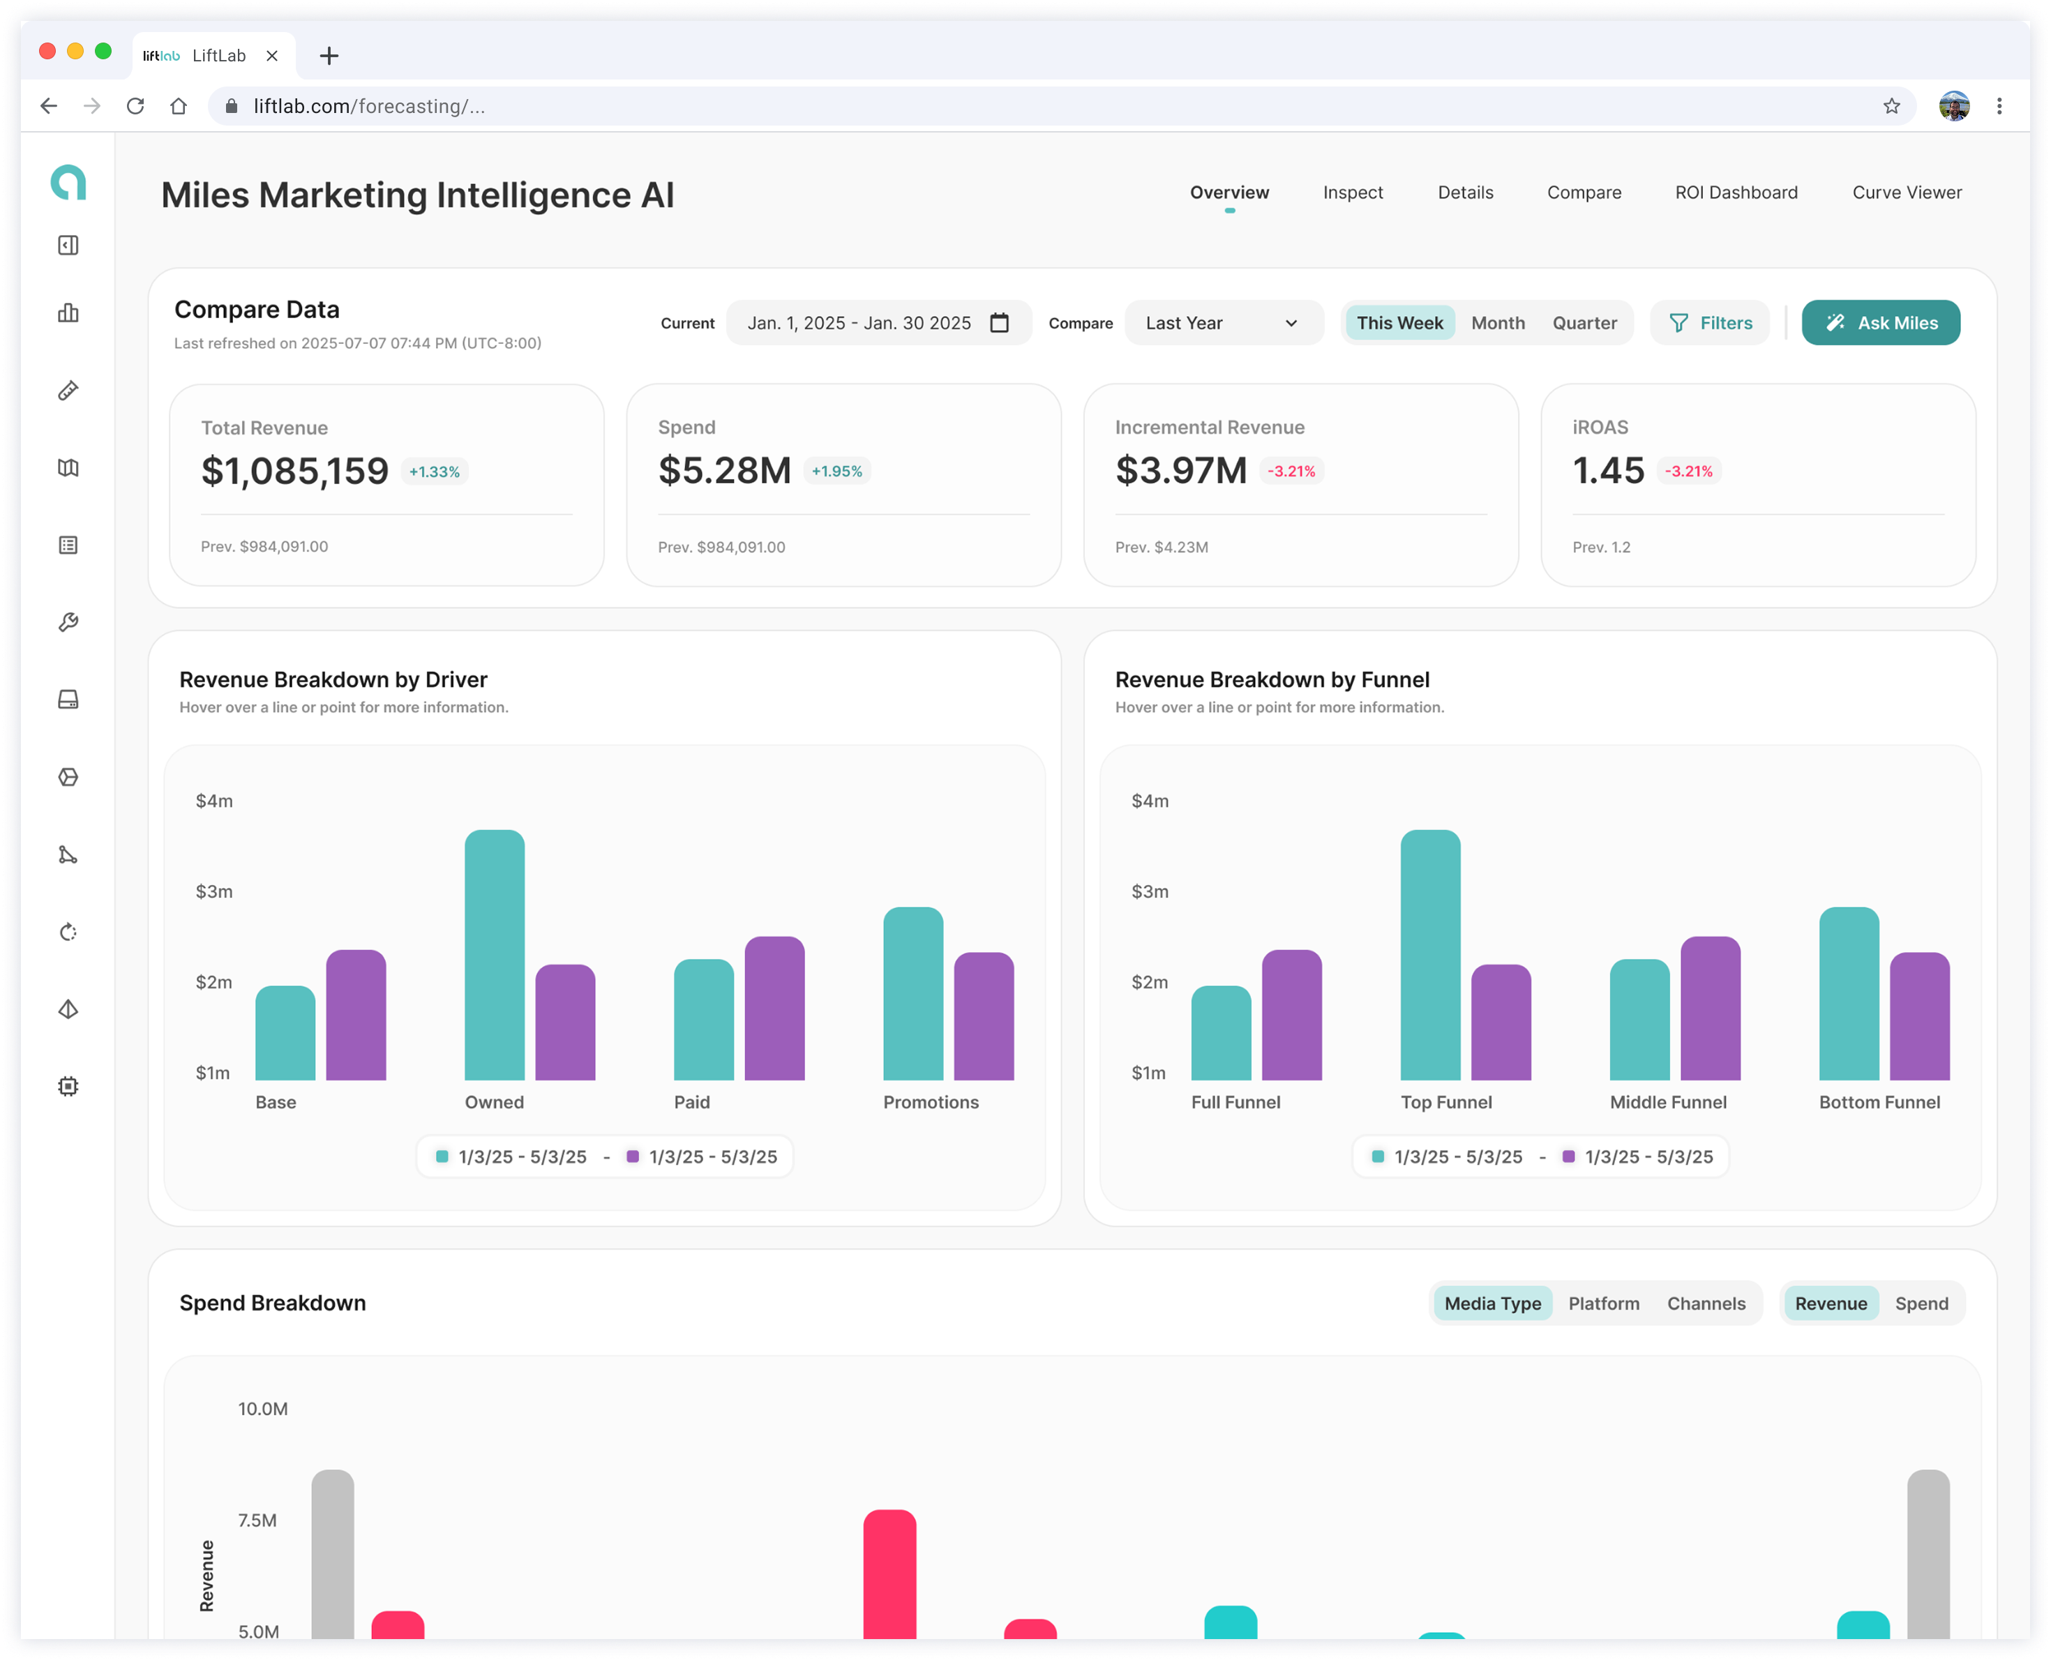Open the Jan. 1 - Jan. 30 date range picker
2051x1660 pixels.
point(879,323)
